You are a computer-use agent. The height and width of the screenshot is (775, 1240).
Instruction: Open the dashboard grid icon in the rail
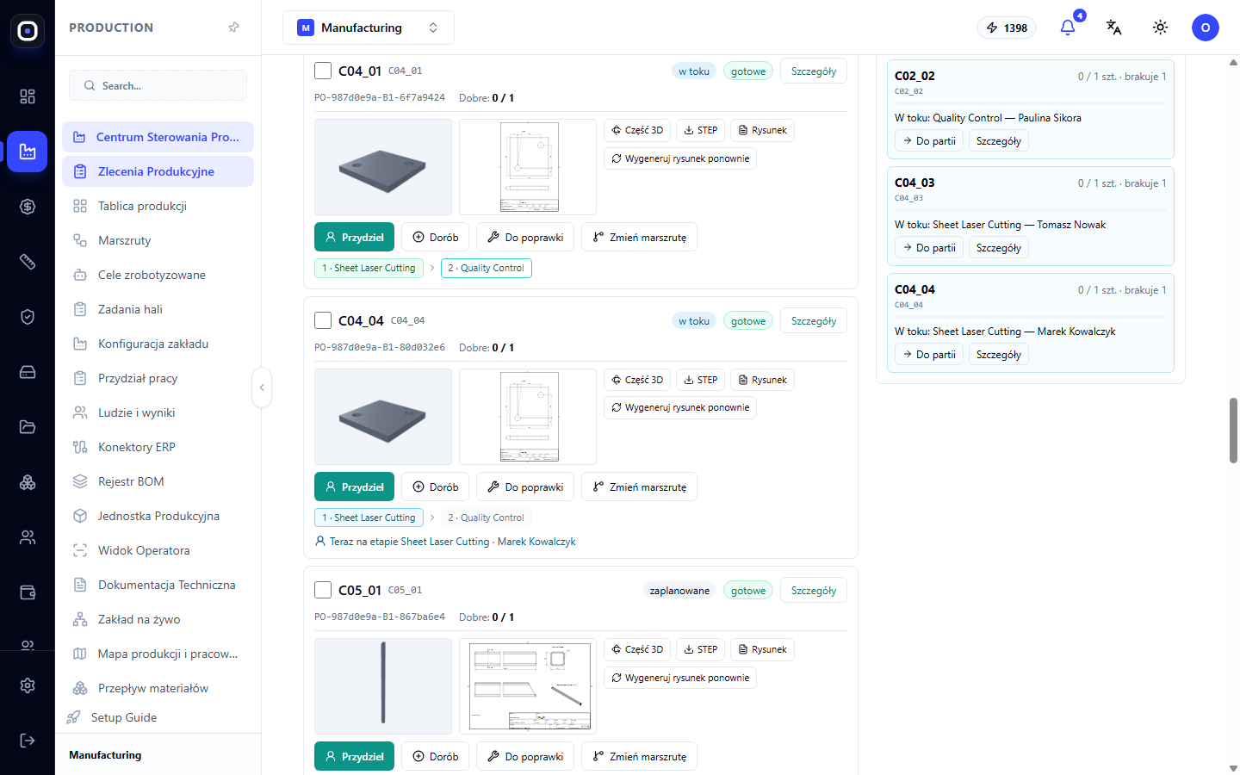pyautogui.click(x=28, y=96)
